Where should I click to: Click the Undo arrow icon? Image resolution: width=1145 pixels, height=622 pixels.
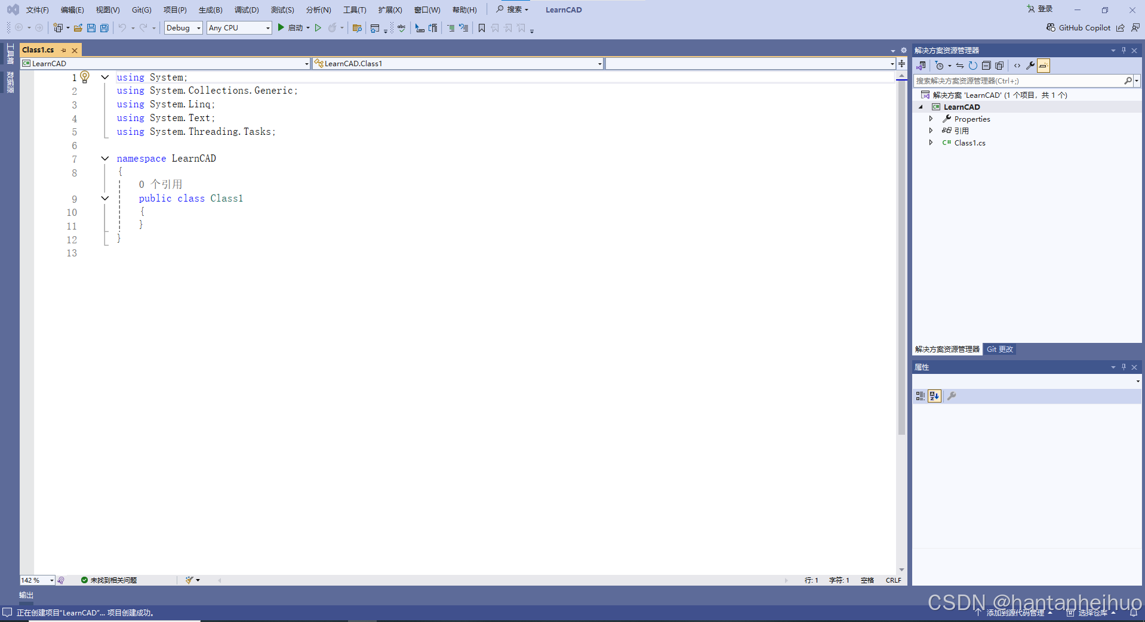[x=122, y=28]
